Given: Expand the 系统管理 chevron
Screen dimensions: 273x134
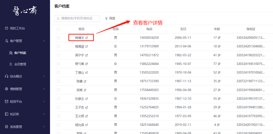Looking at the screenshot, I should (x=44, y=127).
